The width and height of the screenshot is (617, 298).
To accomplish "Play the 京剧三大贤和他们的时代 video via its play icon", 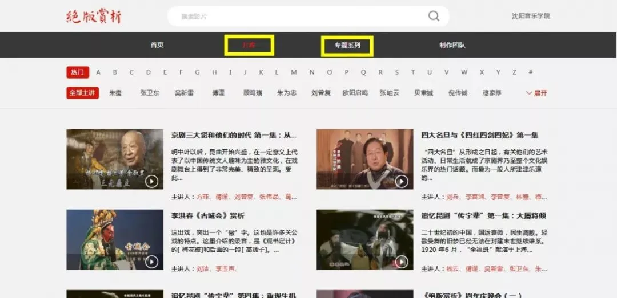I will [x=151, y=181].
